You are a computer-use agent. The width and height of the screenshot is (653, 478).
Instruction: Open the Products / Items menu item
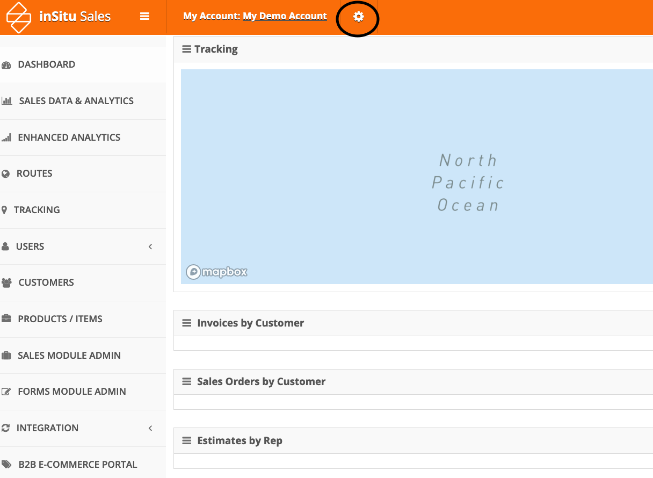[60, 319]
